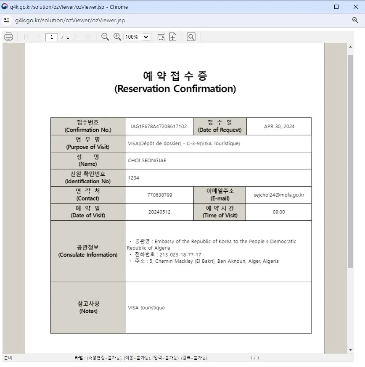The width and height of the screenshot is (365, 367).
Task: Click the scroll down arrow of document
Action: click(x=350, y=350)
